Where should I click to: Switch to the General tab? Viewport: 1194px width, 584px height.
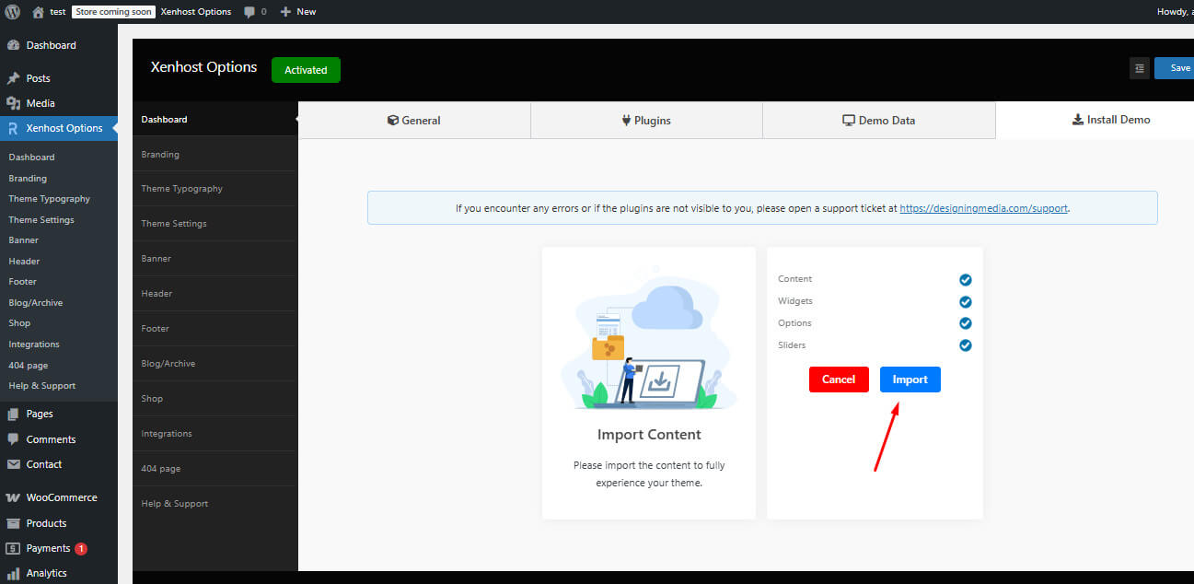414,120
